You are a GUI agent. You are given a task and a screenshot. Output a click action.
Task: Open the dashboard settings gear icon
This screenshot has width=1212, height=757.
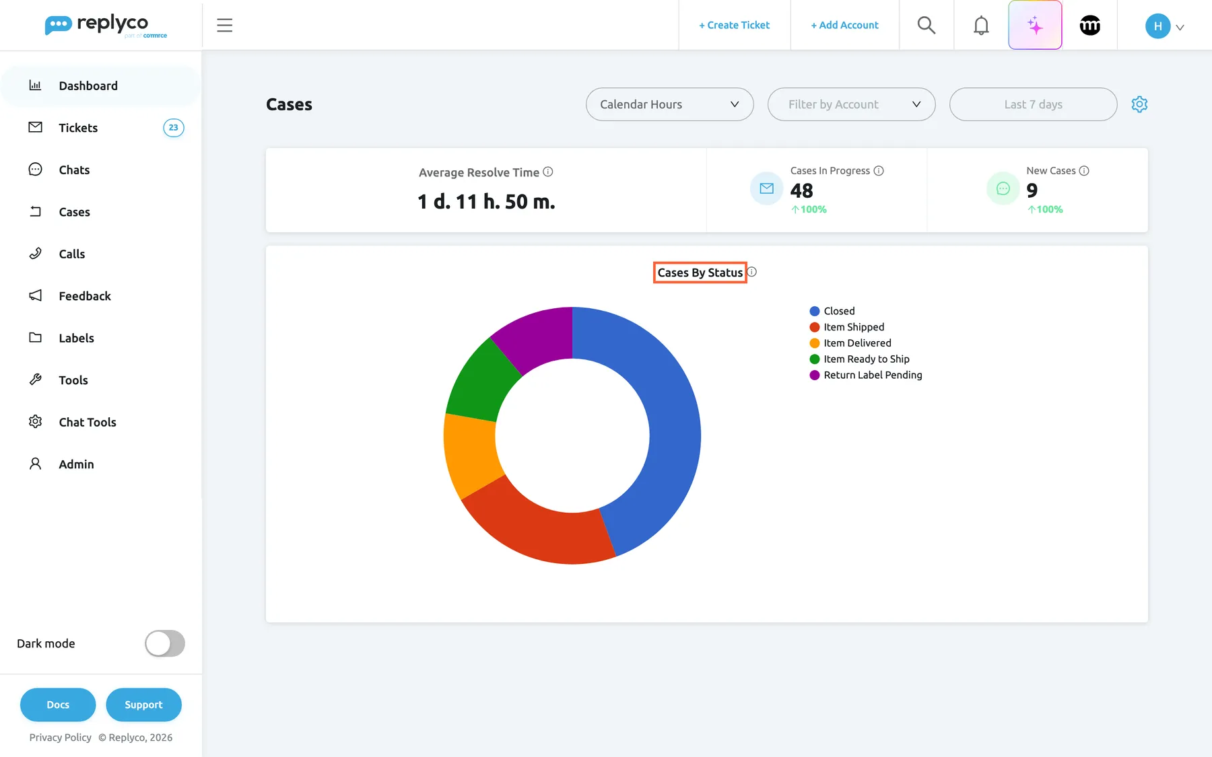1139,104
